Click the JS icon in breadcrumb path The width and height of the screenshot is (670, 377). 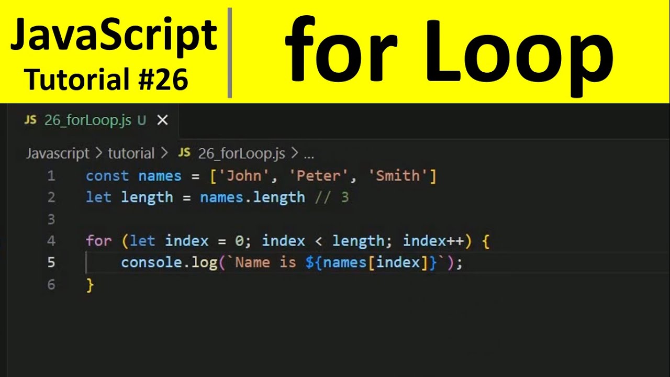pos(184,153)
